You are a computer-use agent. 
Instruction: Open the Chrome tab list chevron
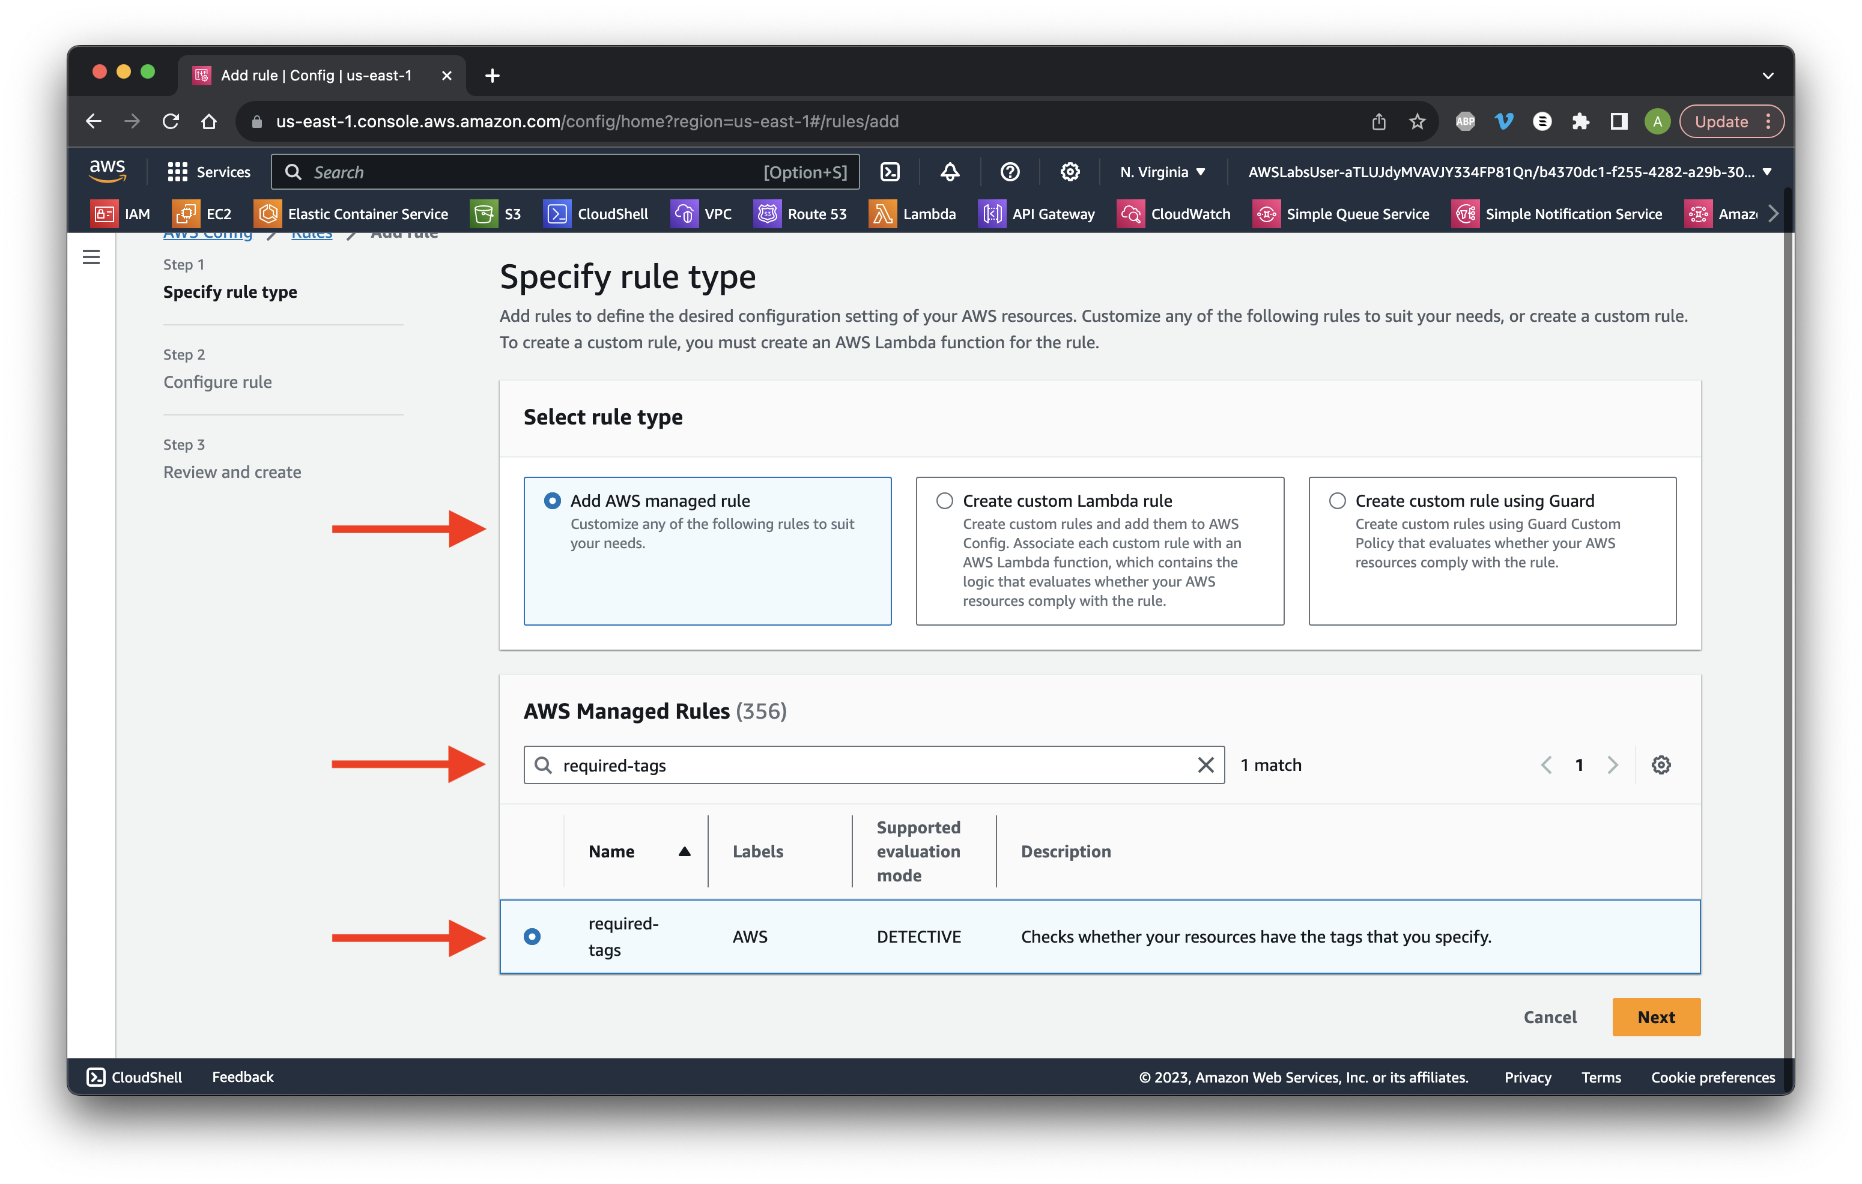[1768, 75]
